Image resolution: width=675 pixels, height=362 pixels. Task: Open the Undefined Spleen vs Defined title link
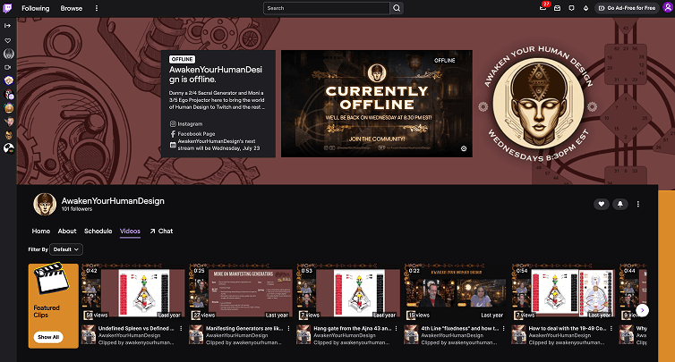click(136, 328)
